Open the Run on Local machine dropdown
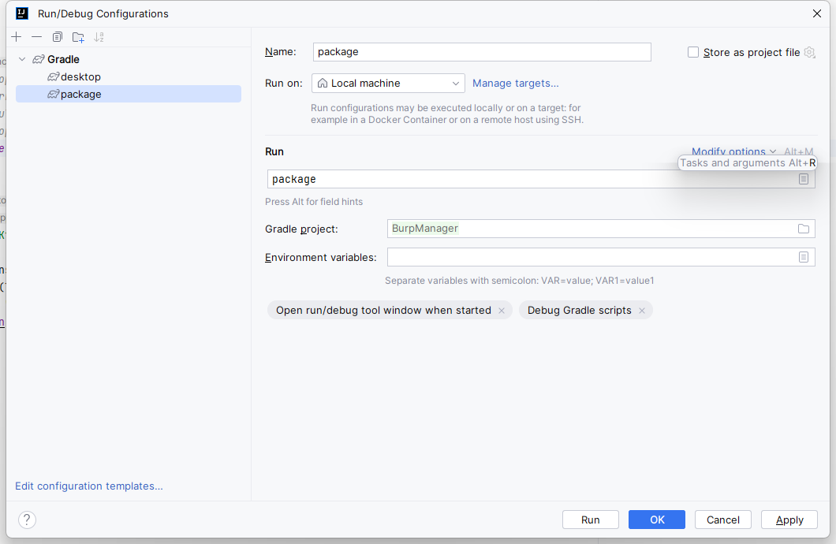This screenshot has height=544, width=836. pyautogui.click(x=388, y=84)
